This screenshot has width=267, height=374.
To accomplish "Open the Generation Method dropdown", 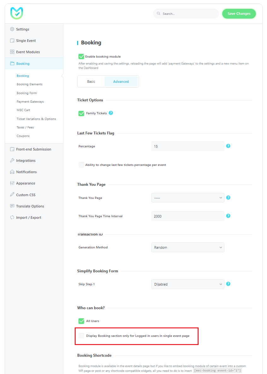I will 188,247.
